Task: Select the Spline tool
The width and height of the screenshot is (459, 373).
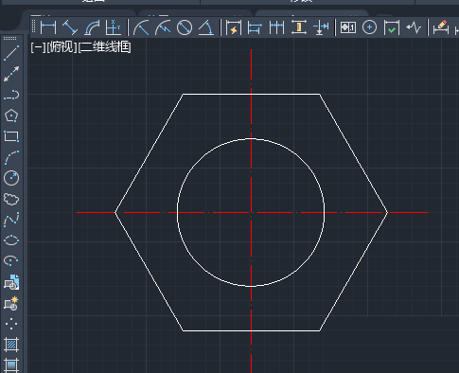Action: (x=11, y=220)
